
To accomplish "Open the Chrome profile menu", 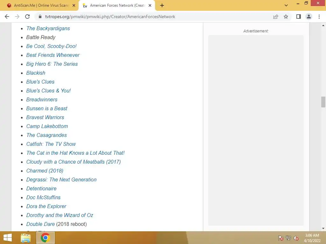I will 309,17.
